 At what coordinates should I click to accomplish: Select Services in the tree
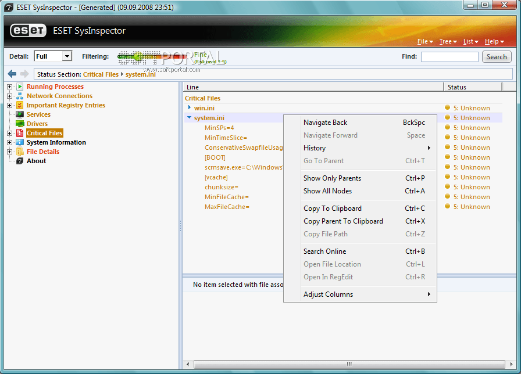[x=38, y=114]
